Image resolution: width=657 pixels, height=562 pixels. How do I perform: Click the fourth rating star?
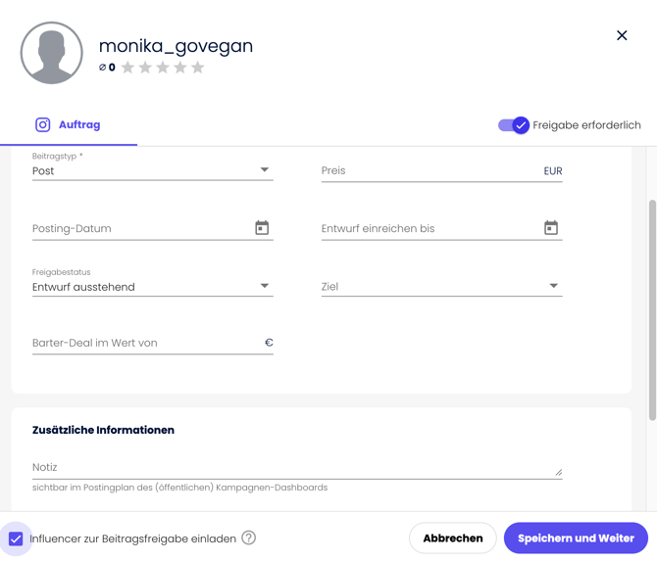point(180,67)
